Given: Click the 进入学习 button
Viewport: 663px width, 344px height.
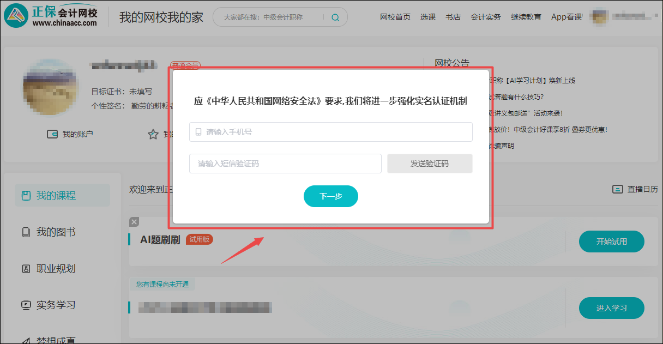Looking at the screenshot, I should [x=611, y=307].
